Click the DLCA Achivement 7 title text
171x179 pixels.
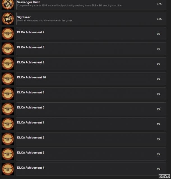(x=31, y=32)
